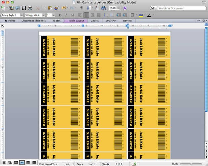The height and width of the screenshot is (166, 208).
Task: Select the Format Painter brush icon
Action: coord(56,8)
